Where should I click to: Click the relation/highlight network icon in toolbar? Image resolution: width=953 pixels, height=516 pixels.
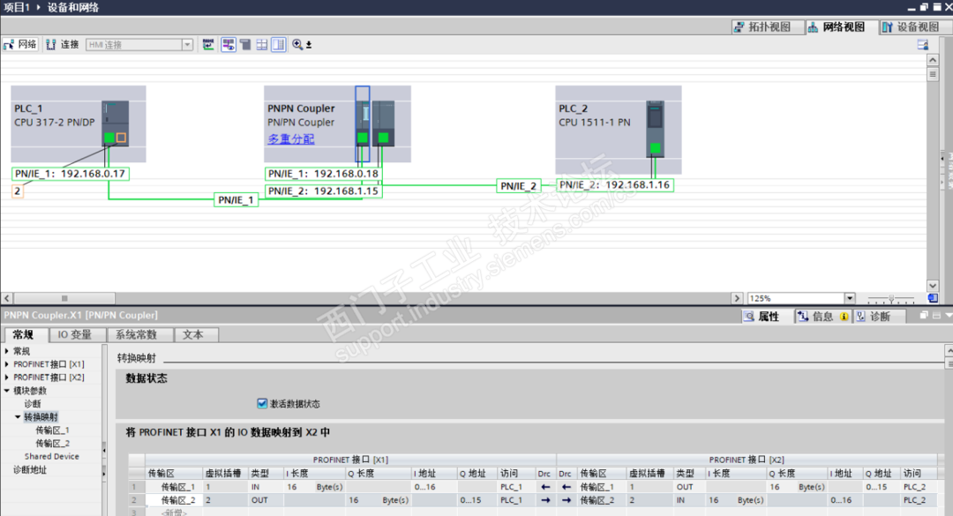click(x=208, y=44)
